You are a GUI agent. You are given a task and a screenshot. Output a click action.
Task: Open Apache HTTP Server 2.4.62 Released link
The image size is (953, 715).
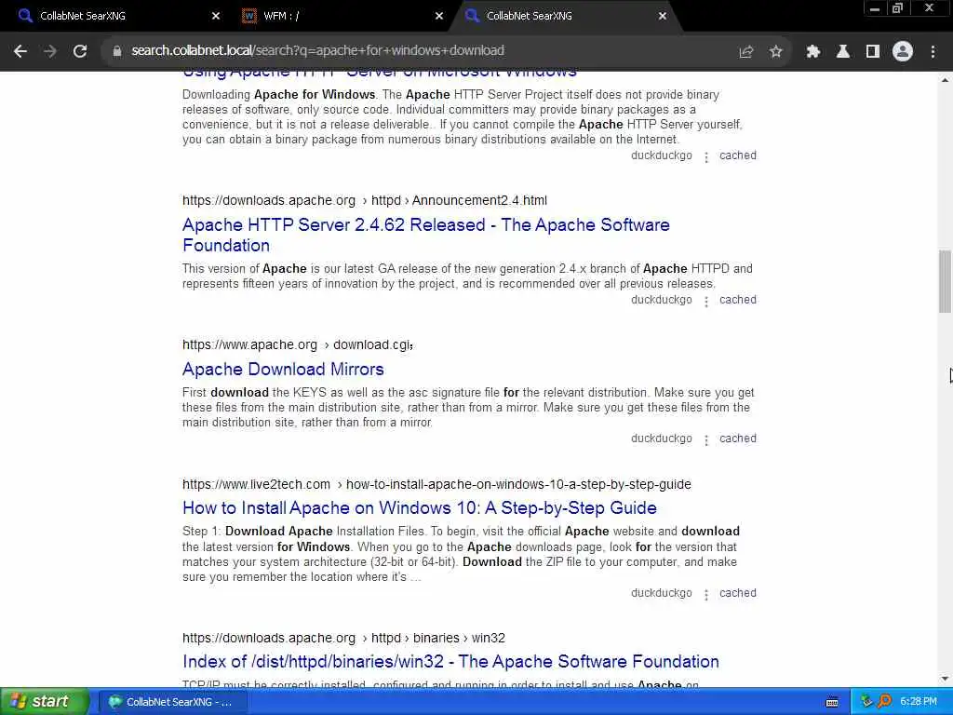point(425,235)
